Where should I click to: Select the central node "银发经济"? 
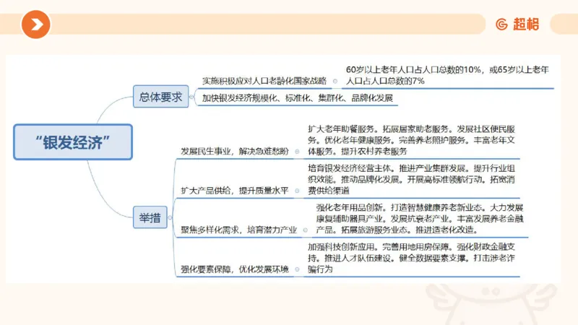pyautogui.click(x=73, y=142)
